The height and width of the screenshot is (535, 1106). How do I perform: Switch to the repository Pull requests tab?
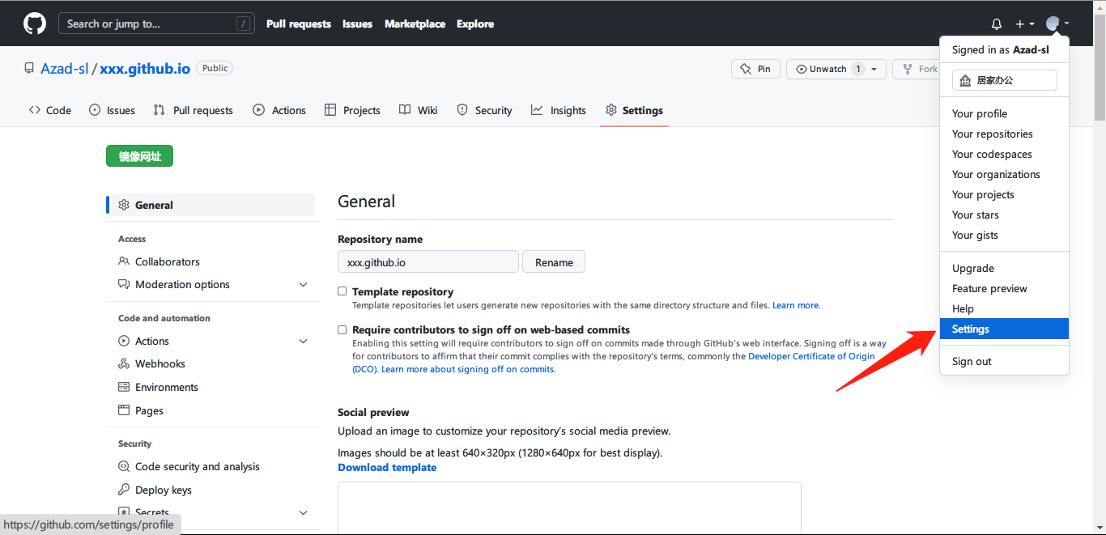[193, 110]
